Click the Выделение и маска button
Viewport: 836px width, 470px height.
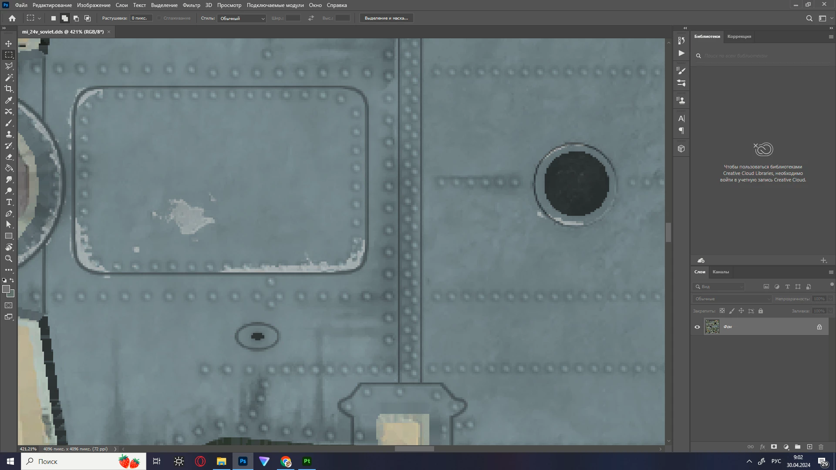point(386,18)
